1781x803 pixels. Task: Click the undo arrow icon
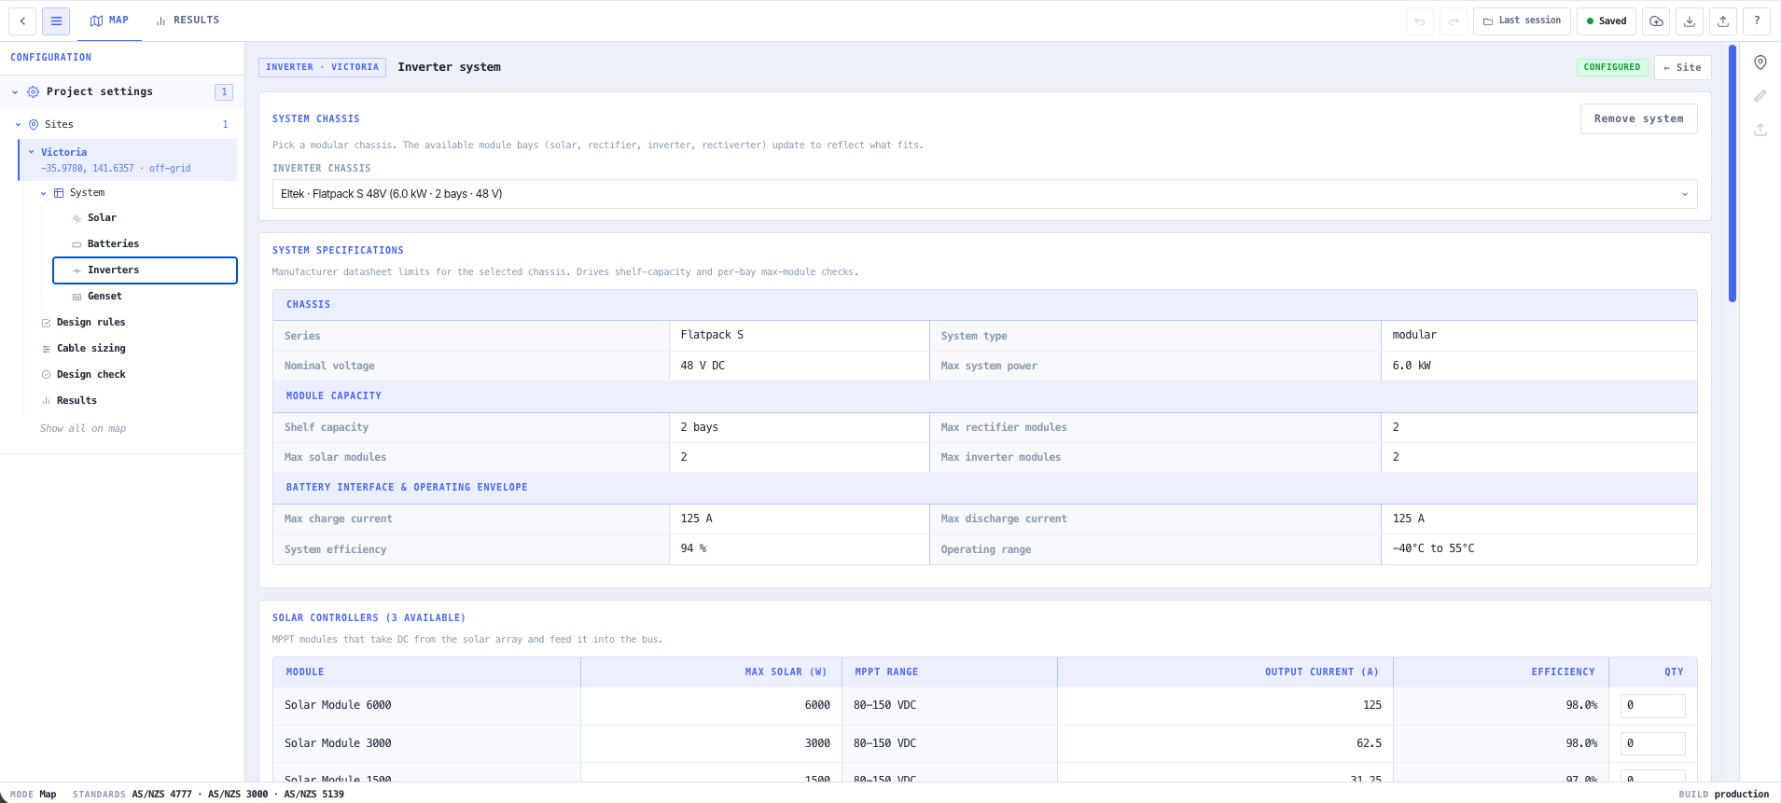pyautogui.click(x=1420, y=21)
